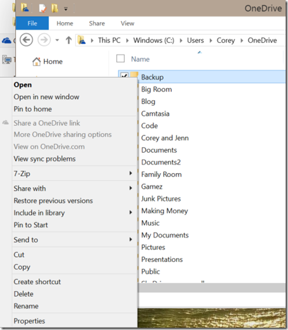
Task: Click the This PC computer icon in left pane
Action: pyautogui.click(x=7, y=60)
